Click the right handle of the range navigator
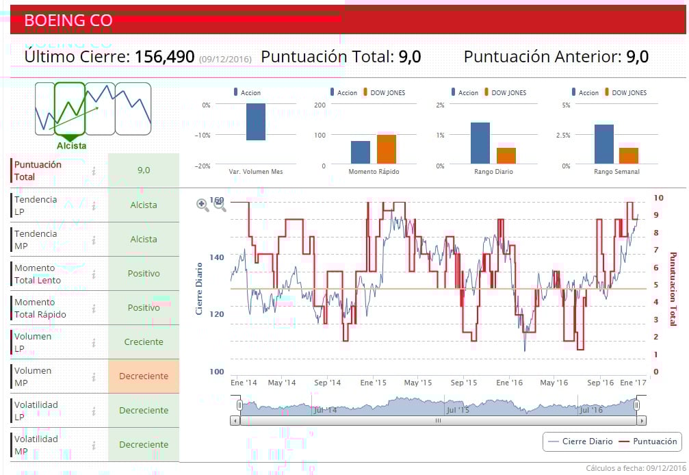 (636, 405)
